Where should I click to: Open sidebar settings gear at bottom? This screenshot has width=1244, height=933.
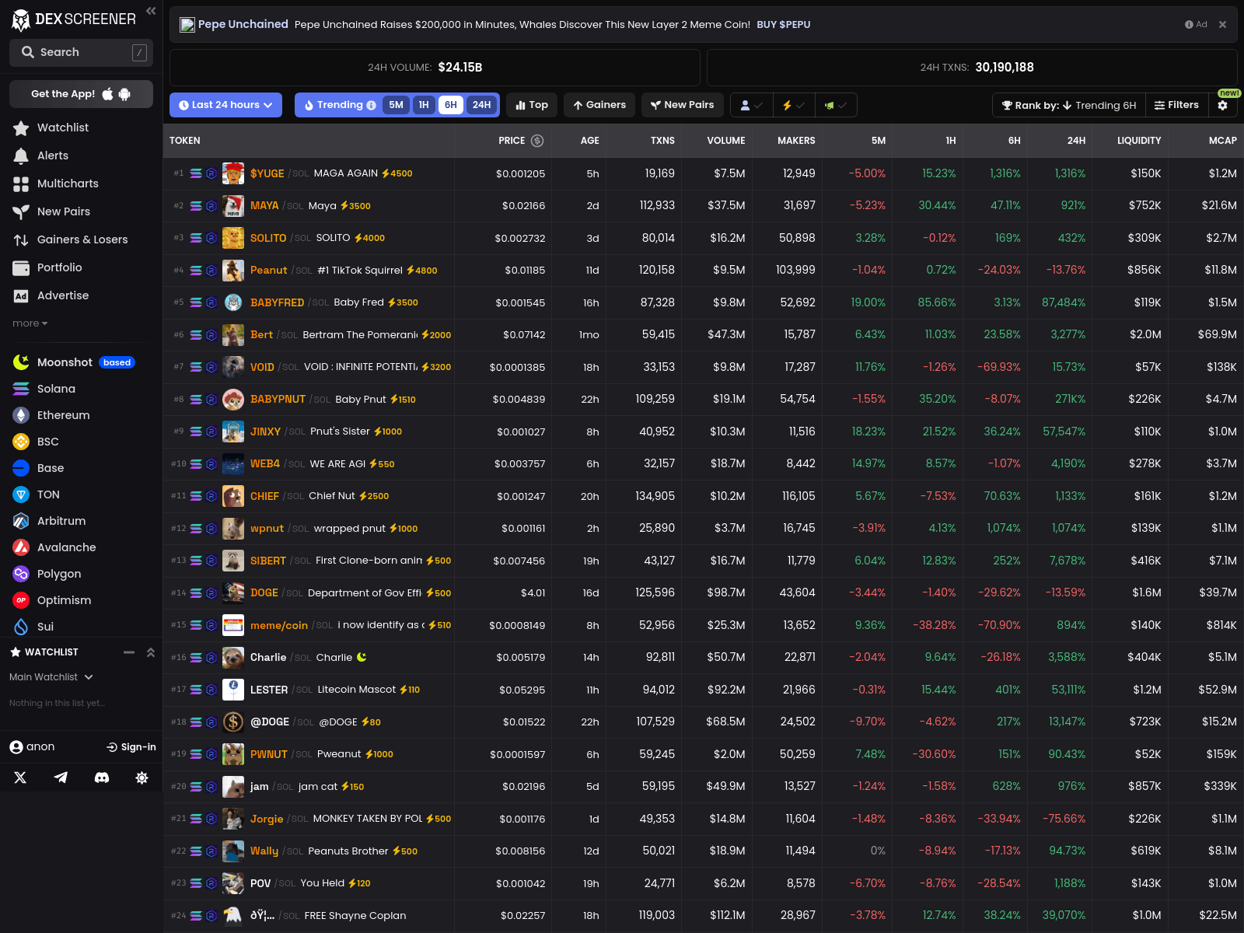[142, 777]
